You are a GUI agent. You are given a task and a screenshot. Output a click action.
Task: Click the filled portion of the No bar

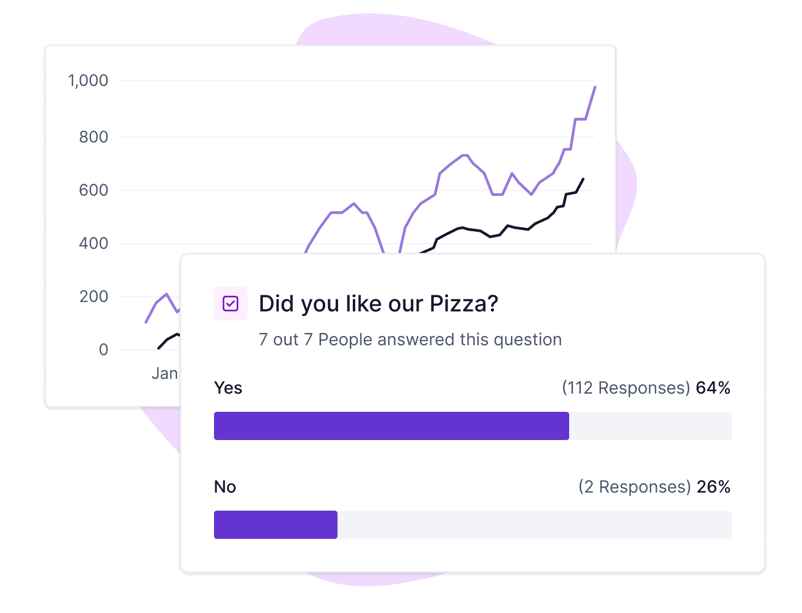tap(275, 525)
